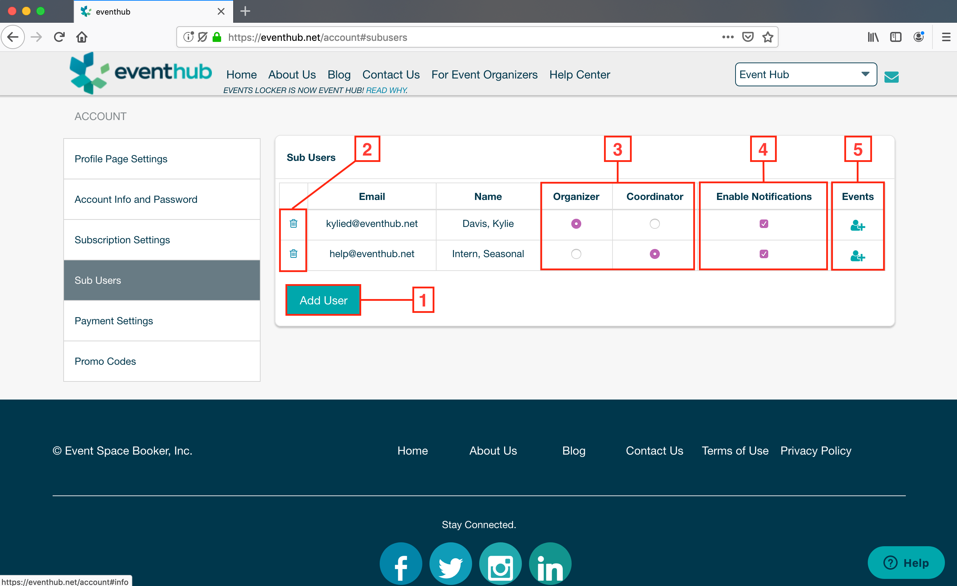The image size is (957, 586).
Task: Uncheck notifications for help@eventhub.net
Action: (x=764, y=254)
